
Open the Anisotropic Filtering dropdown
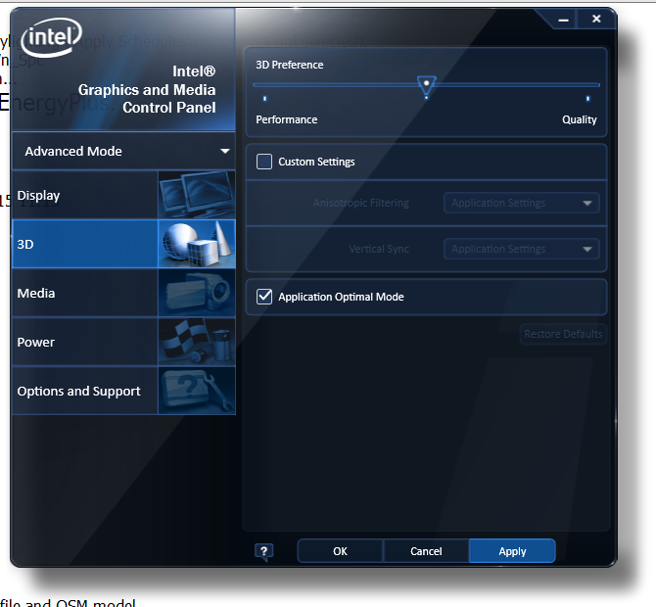pyautogui.click(x=522, y=203)
